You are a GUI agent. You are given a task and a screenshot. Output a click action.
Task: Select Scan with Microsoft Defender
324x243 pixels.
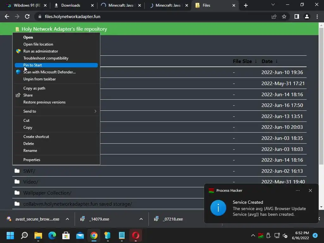point(56,72)
